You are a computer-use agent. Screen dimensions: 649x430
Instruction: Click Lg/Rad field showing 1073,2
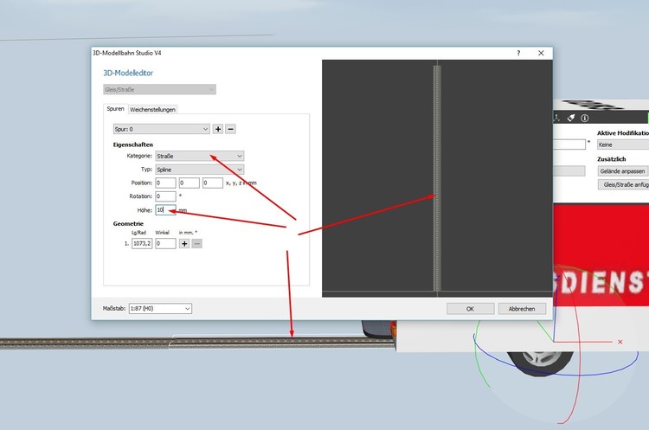(x=142, y=244)
